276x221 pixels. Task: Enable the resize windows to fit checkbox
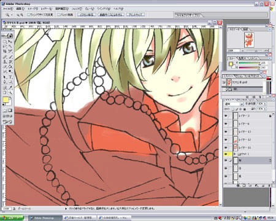[29, 15]
